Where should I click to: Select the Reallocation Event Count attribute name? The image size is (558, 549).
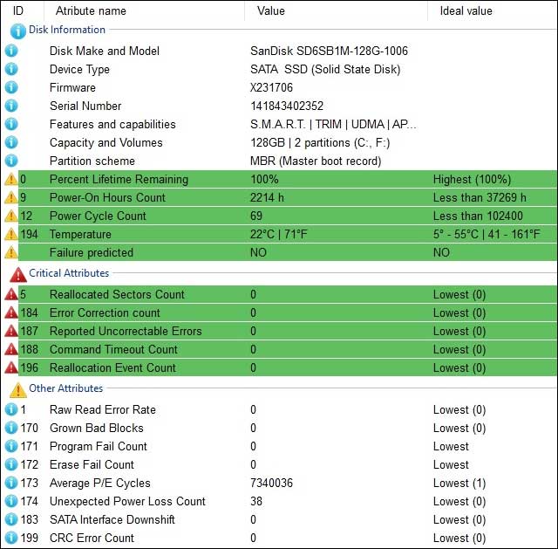pyautogui.click(x=112, y=367)
